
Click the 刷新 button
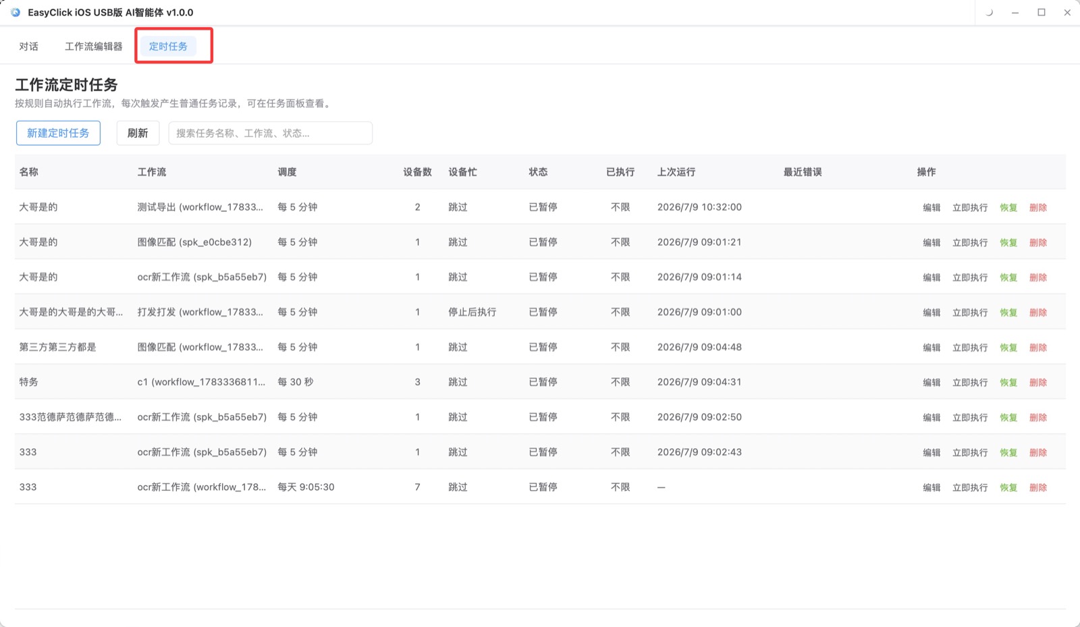[x=138, y=133]
